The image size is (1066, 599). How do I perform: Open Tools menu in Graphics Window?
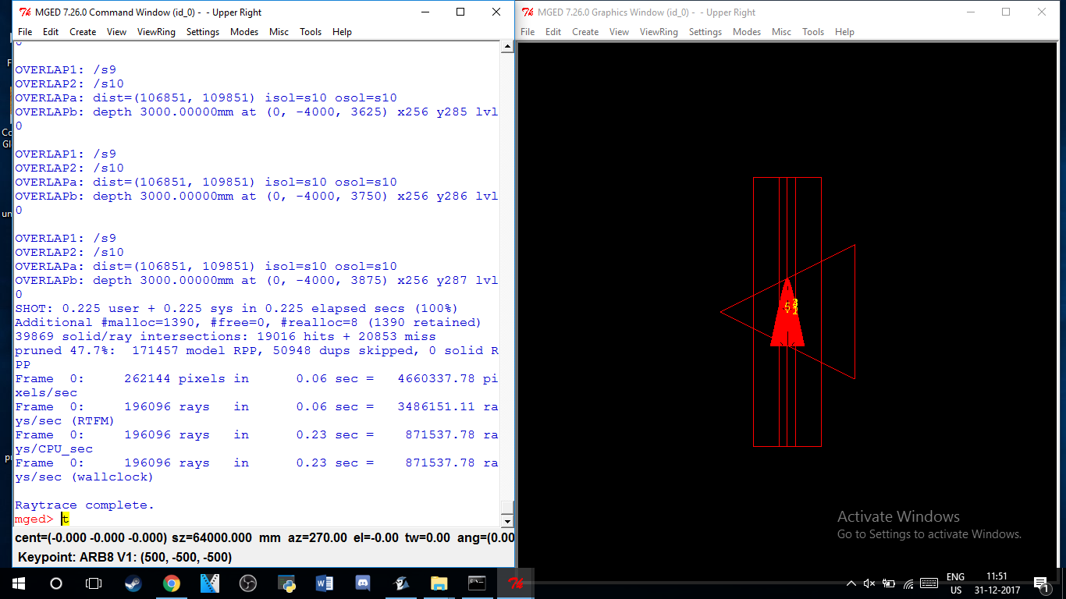point(813,32)
